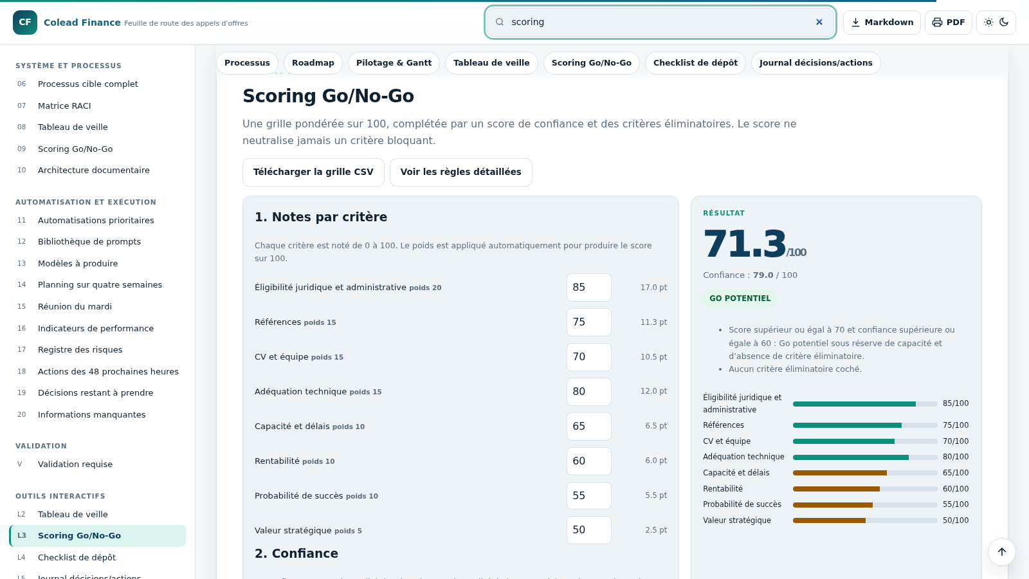Image resolution: width=1029 pixels, height=579 pixels.
Task: Edit the Adéquation technique score field
Action: click(588, 392)
